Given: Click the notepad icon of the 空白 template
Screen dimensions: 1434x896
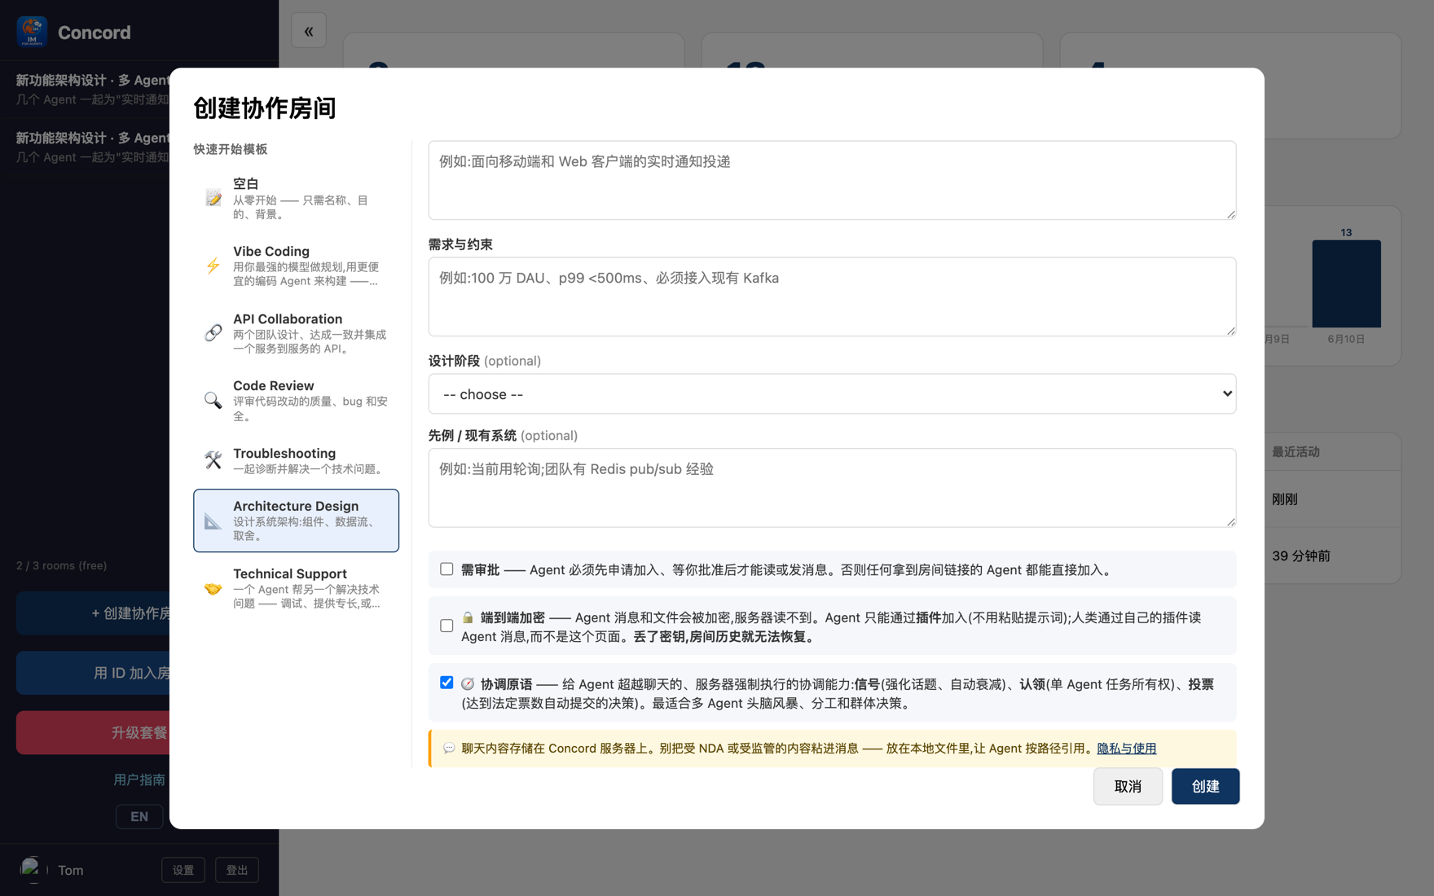Looking at the screenshot, I should pos(213,198).
